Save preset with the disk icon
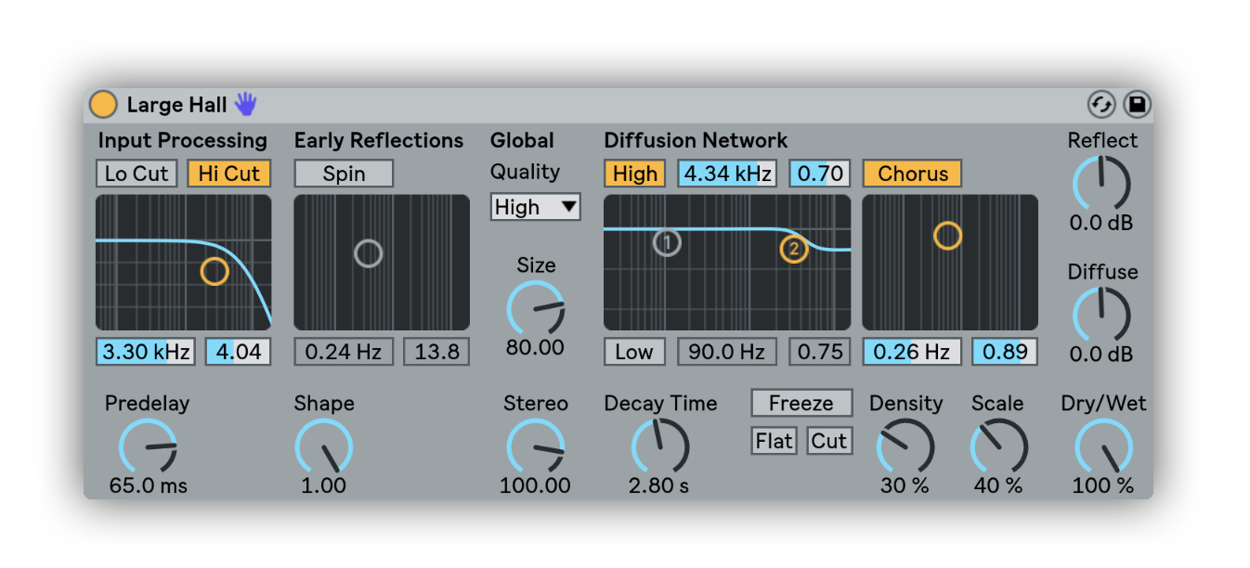Image resolution: width=1250 pixels, height=568 pixels. 1137,105
